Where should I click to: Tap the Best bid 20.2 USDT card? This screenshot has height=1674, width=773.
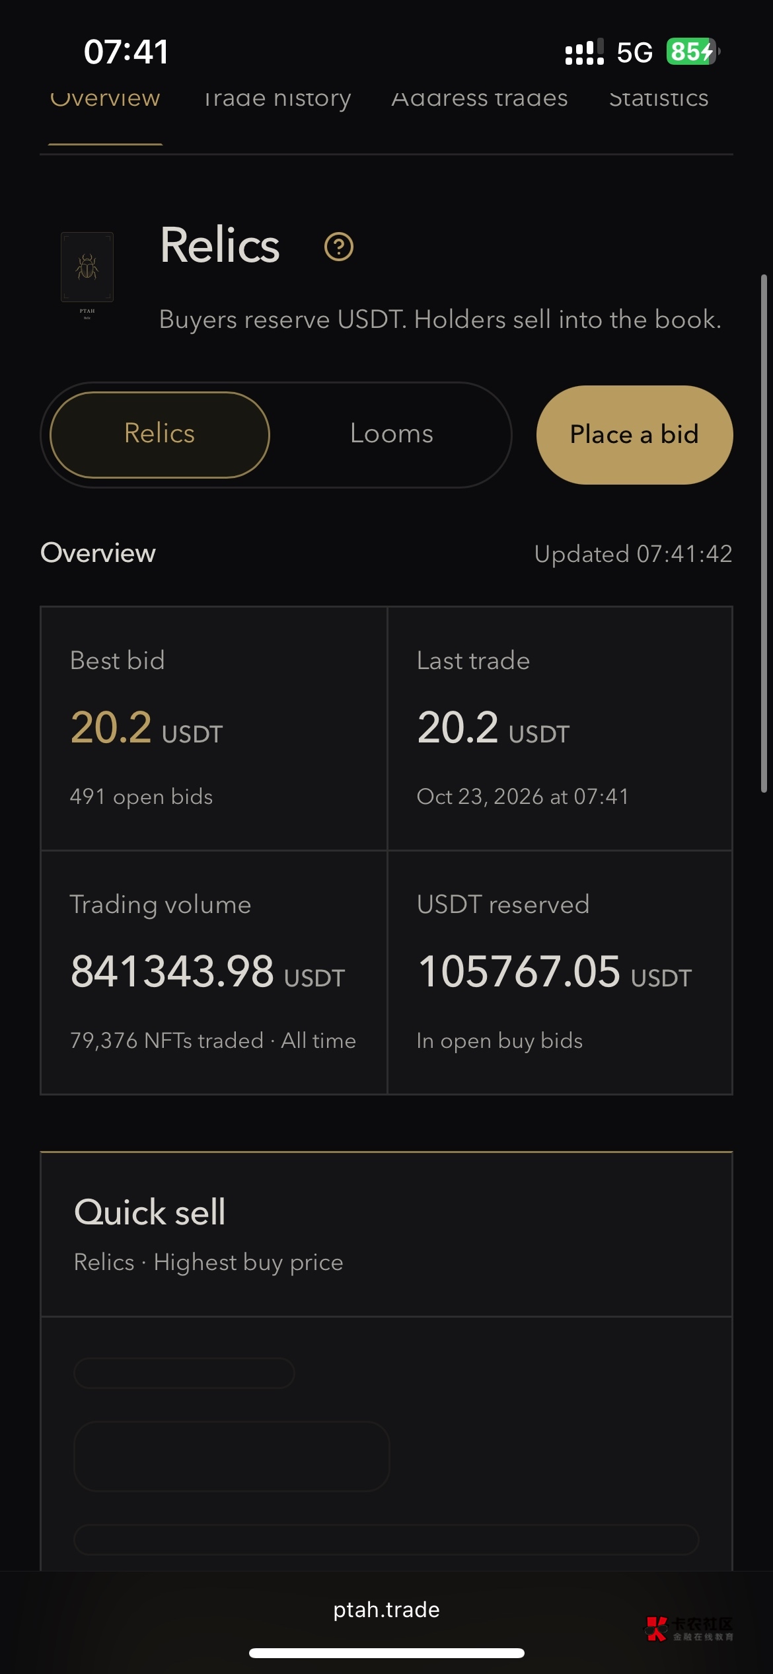214,728
